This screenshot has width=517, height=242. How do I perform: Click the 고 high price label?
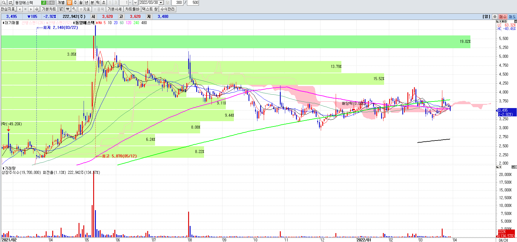[121, 17]
